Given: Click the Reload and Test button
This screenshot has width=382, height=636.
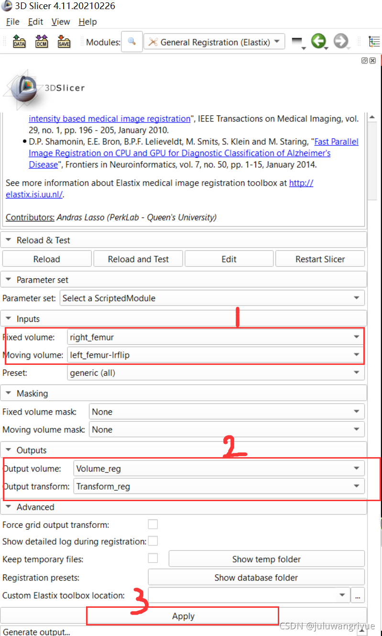Looking at the screenshot, I should tap(138, 259).
